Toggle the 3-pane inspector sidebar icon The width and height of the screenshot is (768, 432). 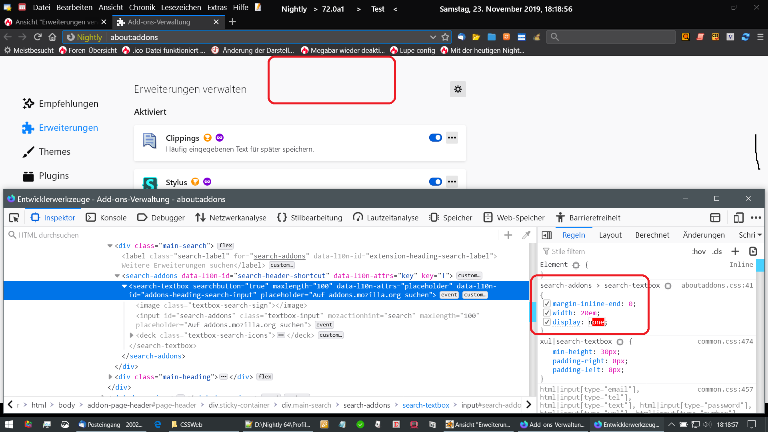click(x=547, y=235)
